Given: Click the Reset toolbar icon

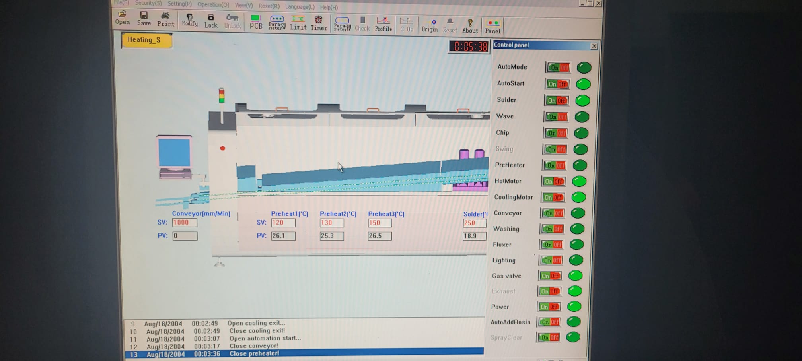Looking at the screenshot, I should click(x=450, y=25).
